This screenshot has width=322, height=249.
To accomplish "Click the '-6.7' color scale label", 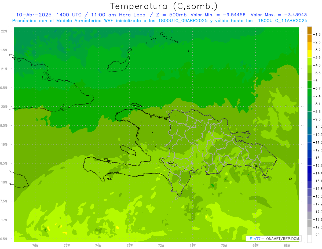I will pyautogui.click(x=317, y=88).
